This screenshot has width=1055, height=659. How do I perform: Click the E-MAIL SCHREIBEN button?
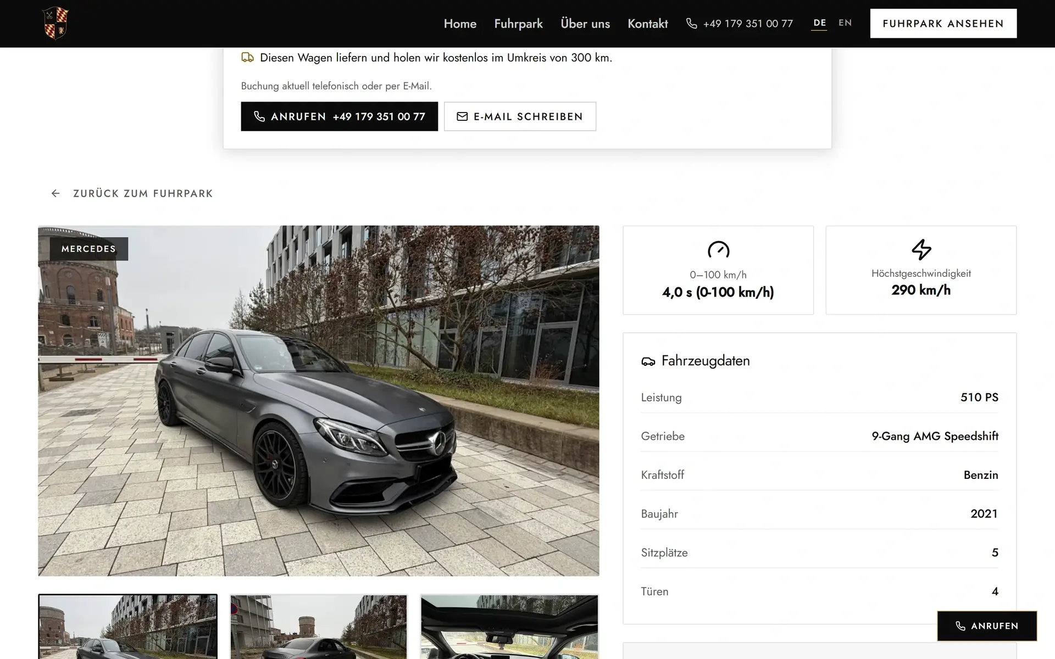click(x=520, y=116)
